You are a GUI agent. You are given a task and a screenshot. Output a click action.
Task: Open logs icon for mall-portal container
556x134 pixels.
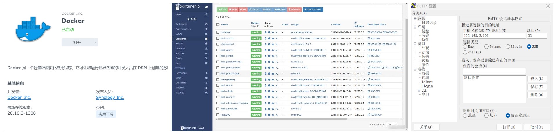coord(266,50)
